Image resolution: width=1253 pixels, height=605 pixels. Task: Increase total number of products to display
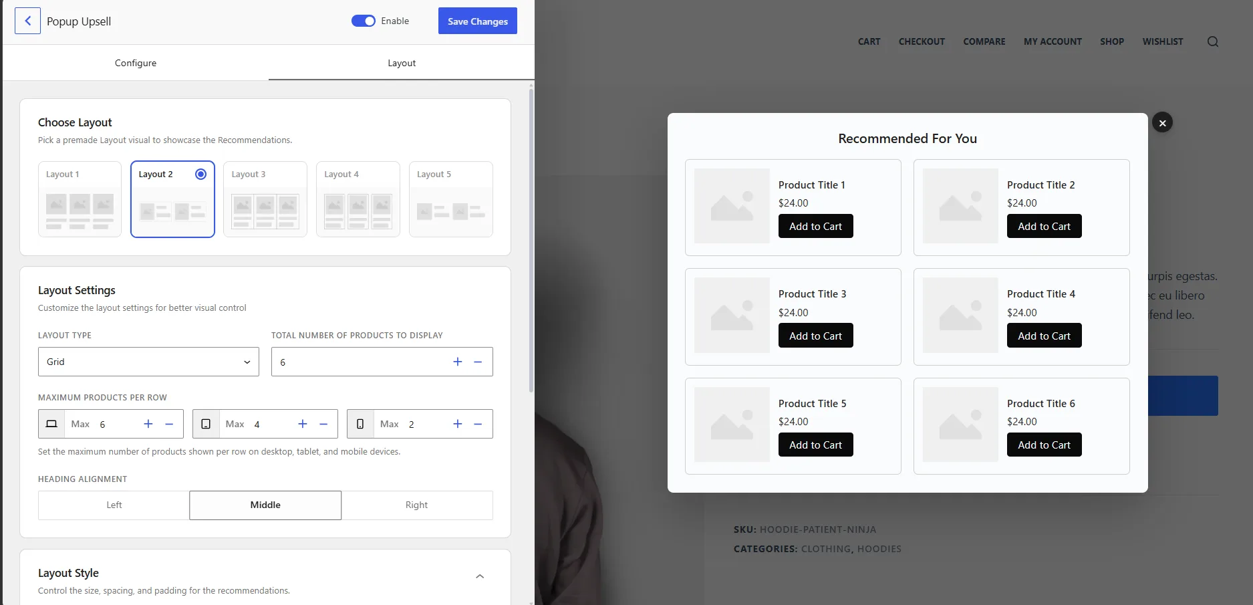[458, 362]
